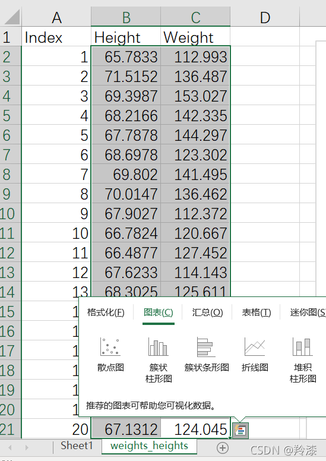Select Index cell containing 20
This screenshot has width=326, height=461.
56,429
